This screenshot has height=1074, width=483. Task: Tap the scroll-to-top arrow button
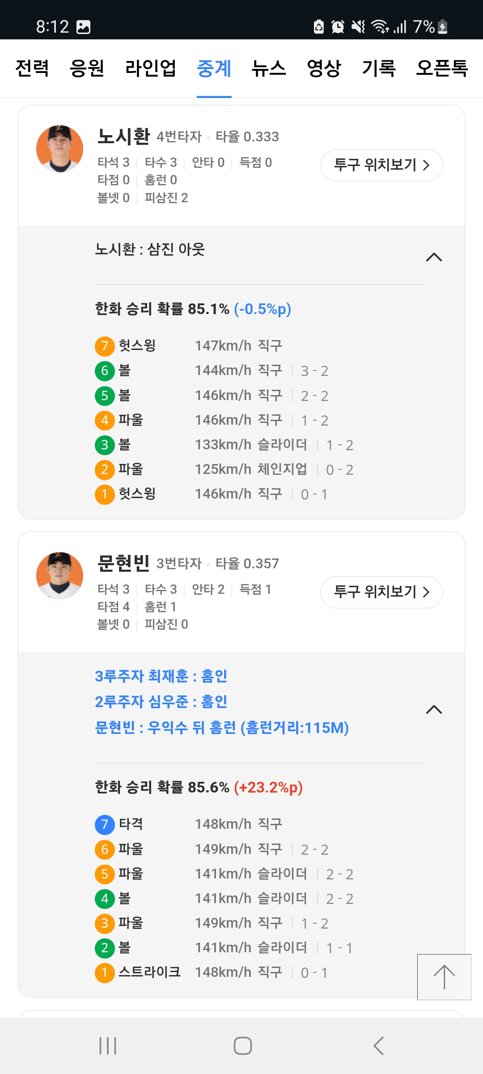[x=444, y=977]
